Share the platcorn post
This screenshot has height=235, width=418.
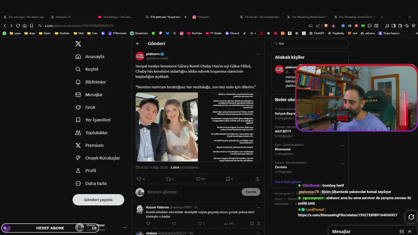point(257,179)
